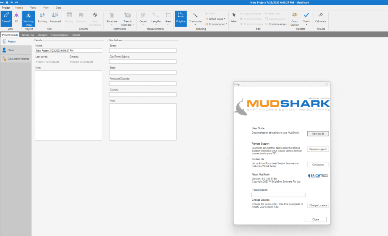
Task: Run Calculate from the Results group
Action: (320, 18)
